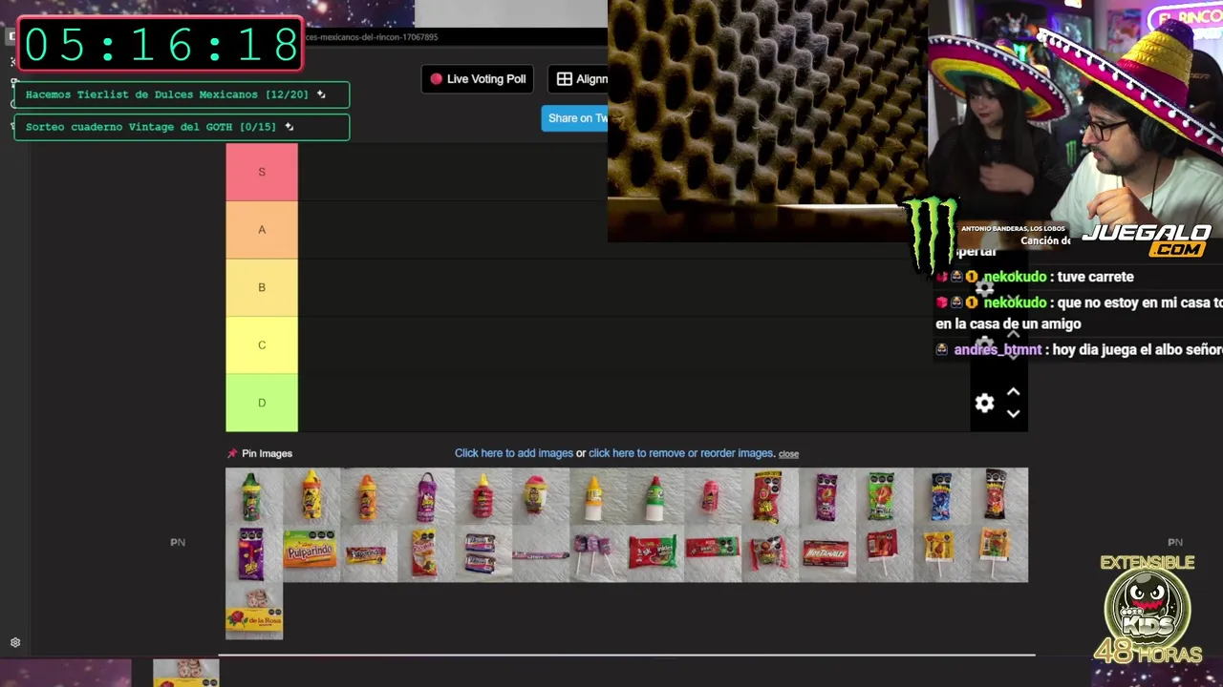Click chat message 'tuve carrete' from nekokudo
The height and width of the screenshot is (687, 1223).
[x=1095, y=277]
